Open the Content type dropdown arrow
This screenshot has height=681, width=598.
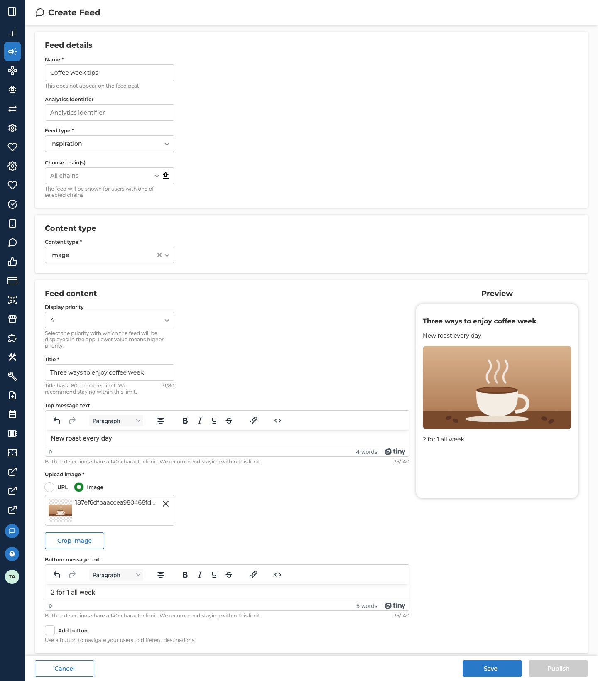[167, 255]
